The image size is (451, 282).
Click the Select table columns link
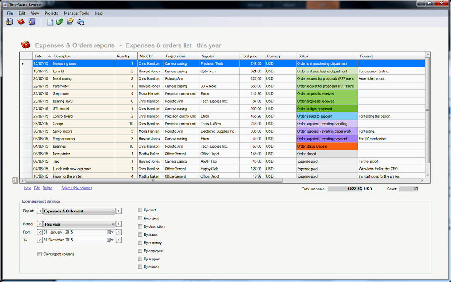point(77,188)
